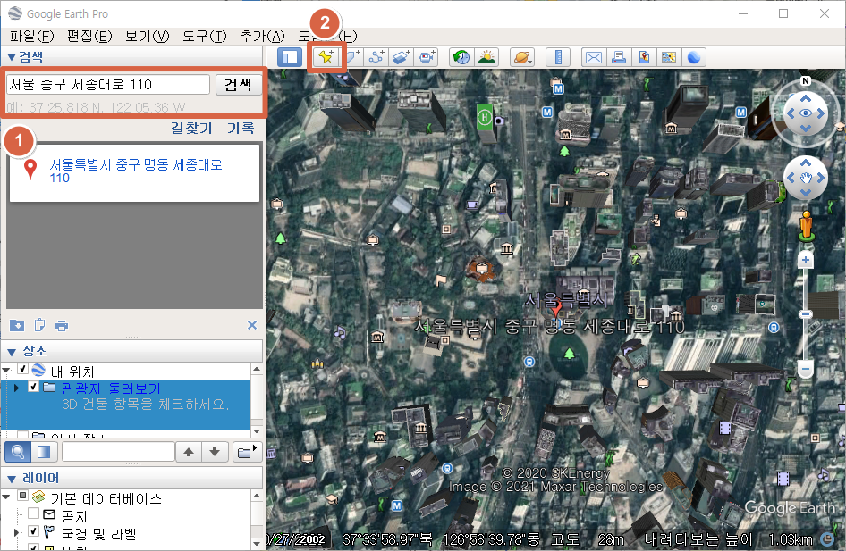Toggle 기본 데이터베이스 checkbox
Screen dimensions: 846x551
click(22, 496)
